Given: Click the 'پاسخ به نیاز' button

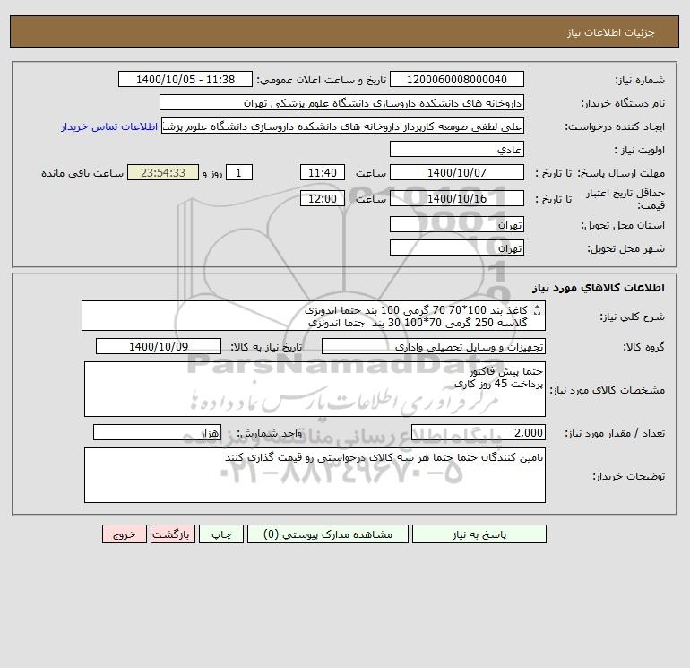Looking at the screenshot, I should coord(479,534).
